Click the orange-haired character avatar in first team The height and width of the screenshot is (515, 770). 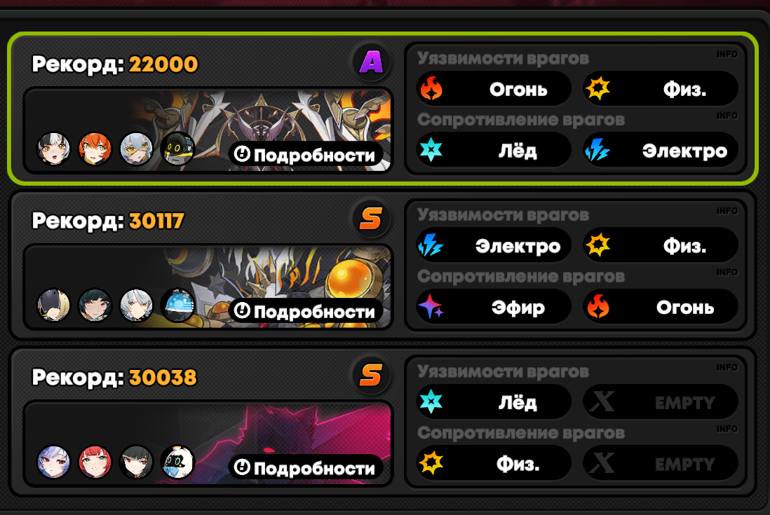click(95, 149)
